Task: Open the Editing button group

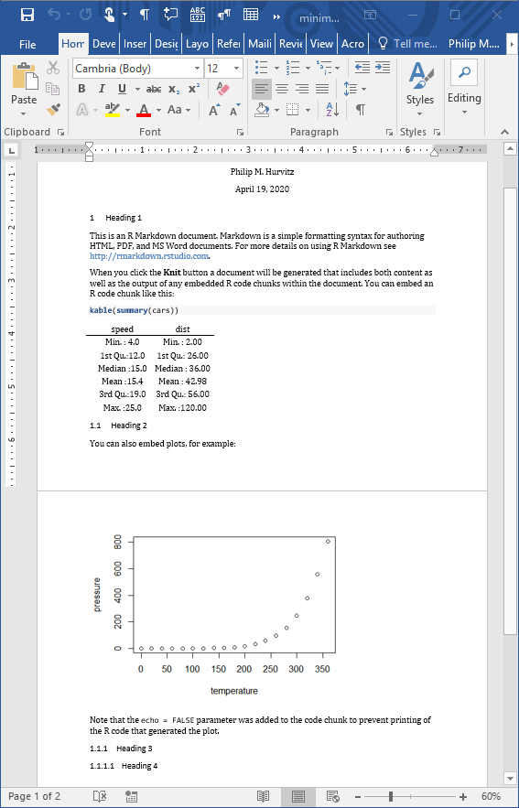Action: pos(464,88)
